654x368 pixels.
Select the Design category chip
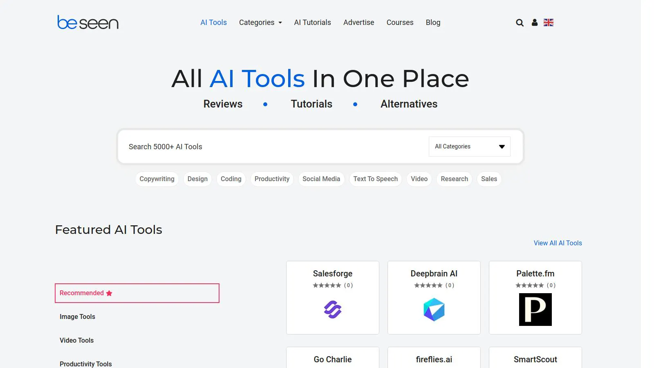point(197,179)
